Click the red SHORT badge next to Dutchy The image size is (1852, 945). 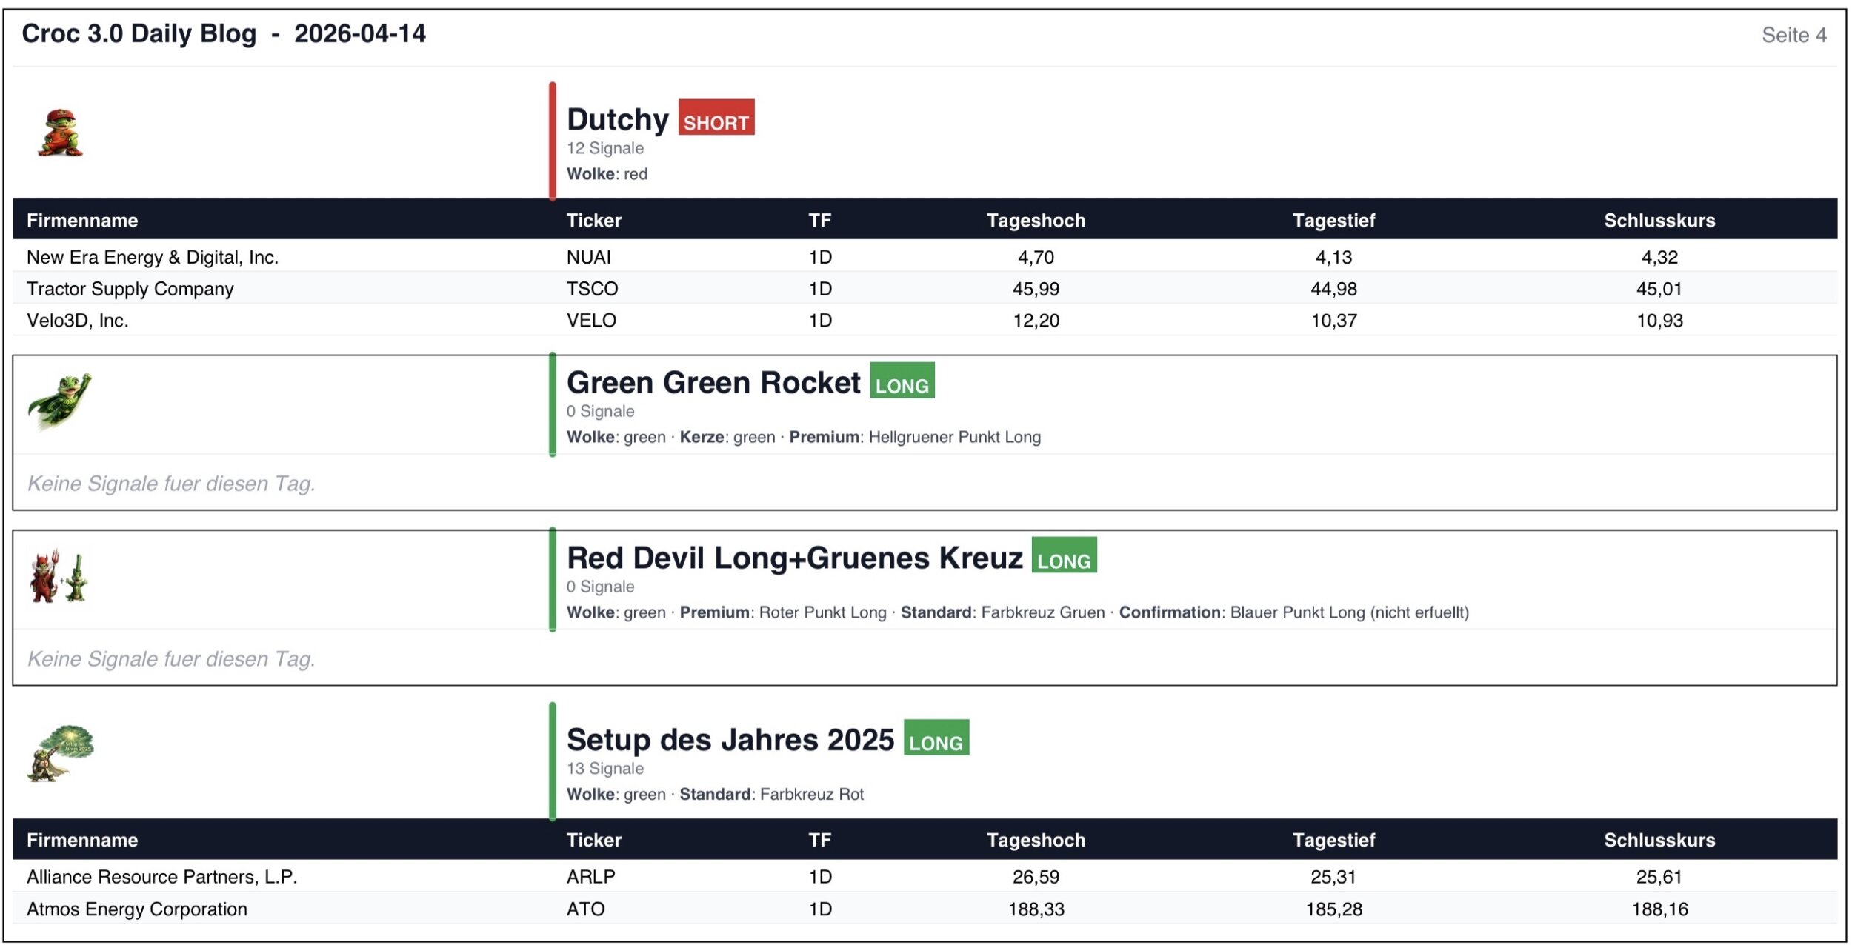click(716, 118)
